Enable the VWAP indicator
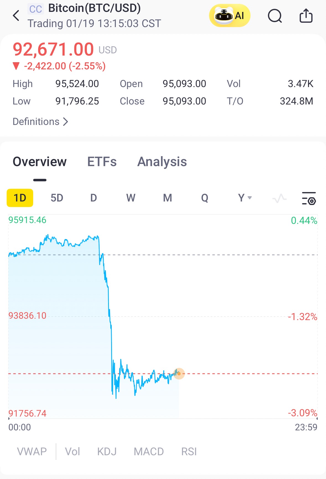326x479 pixels. pos(32,452)
